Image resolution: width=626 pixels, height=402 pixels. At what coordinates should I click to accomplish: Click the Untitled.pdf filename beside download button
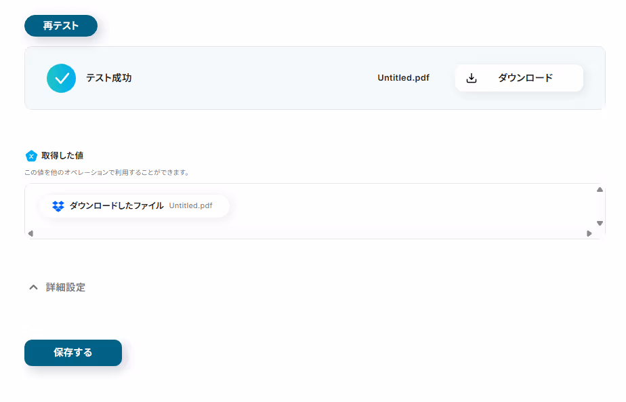(x=403, y=78)
